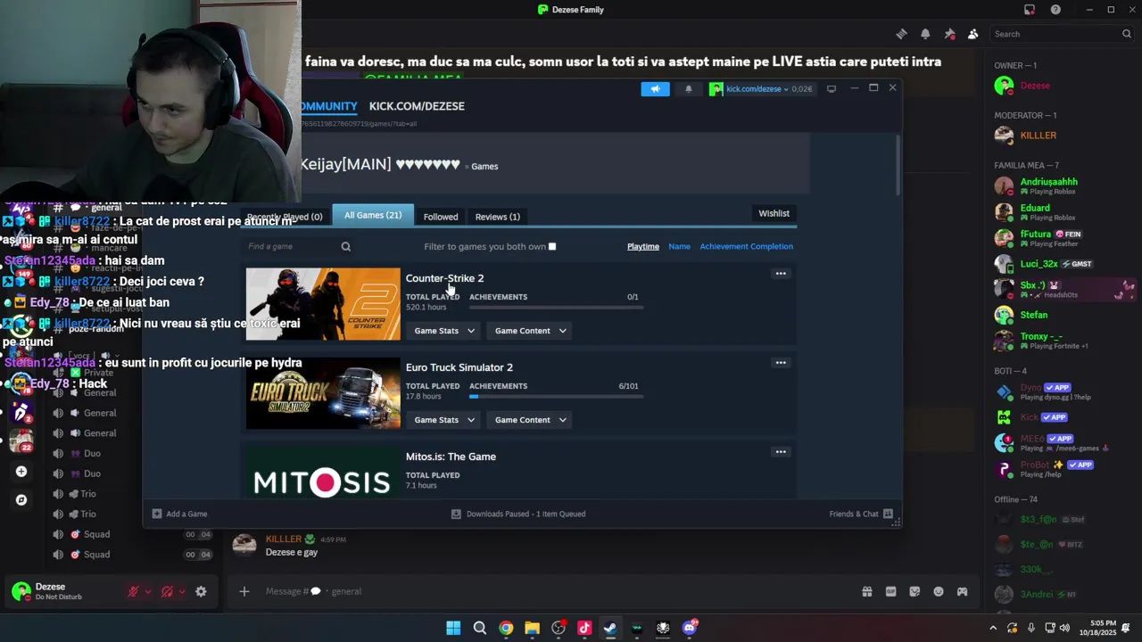Open Mitos.is: The Game ellipsis menu
The width and height of the screenshot is (1142, 642).
pyautogui.click(x=781, y=452)
